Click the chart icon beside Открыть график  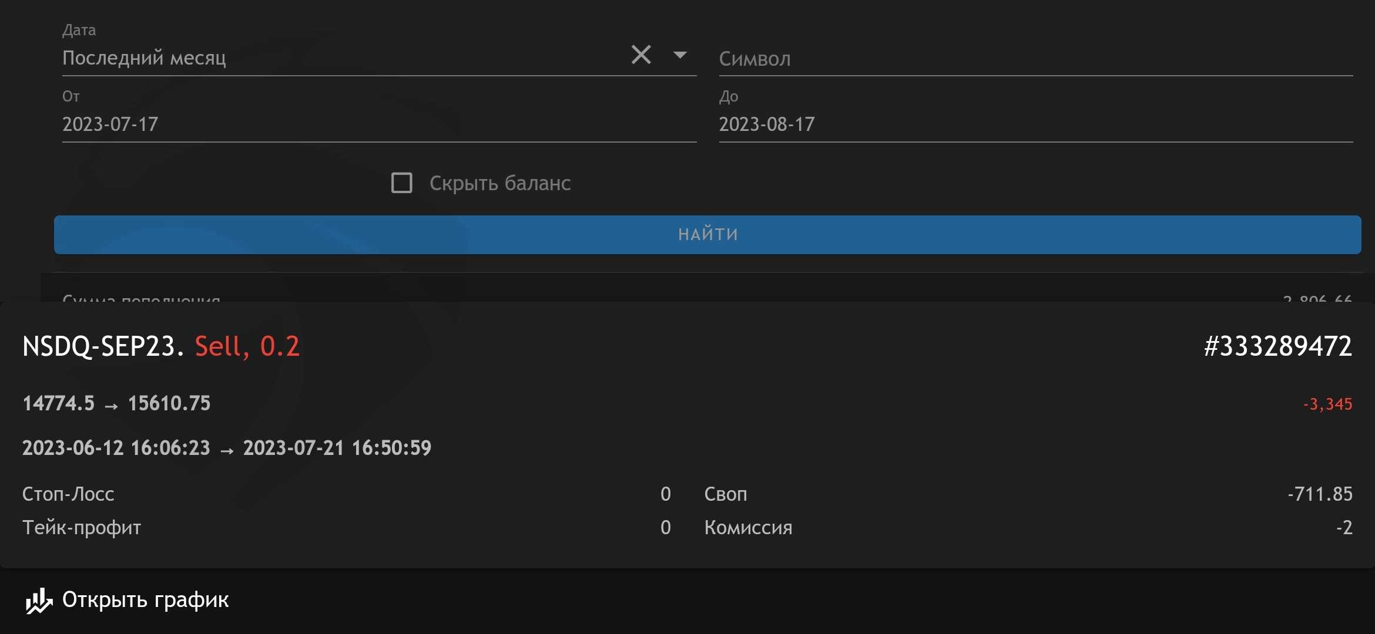pos(39,601)
